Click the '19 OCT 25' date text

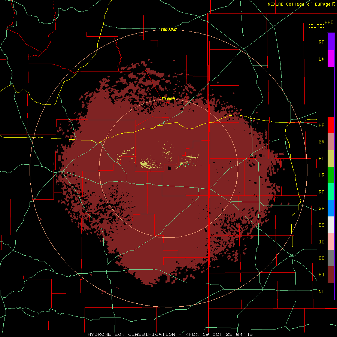(217, 334)
